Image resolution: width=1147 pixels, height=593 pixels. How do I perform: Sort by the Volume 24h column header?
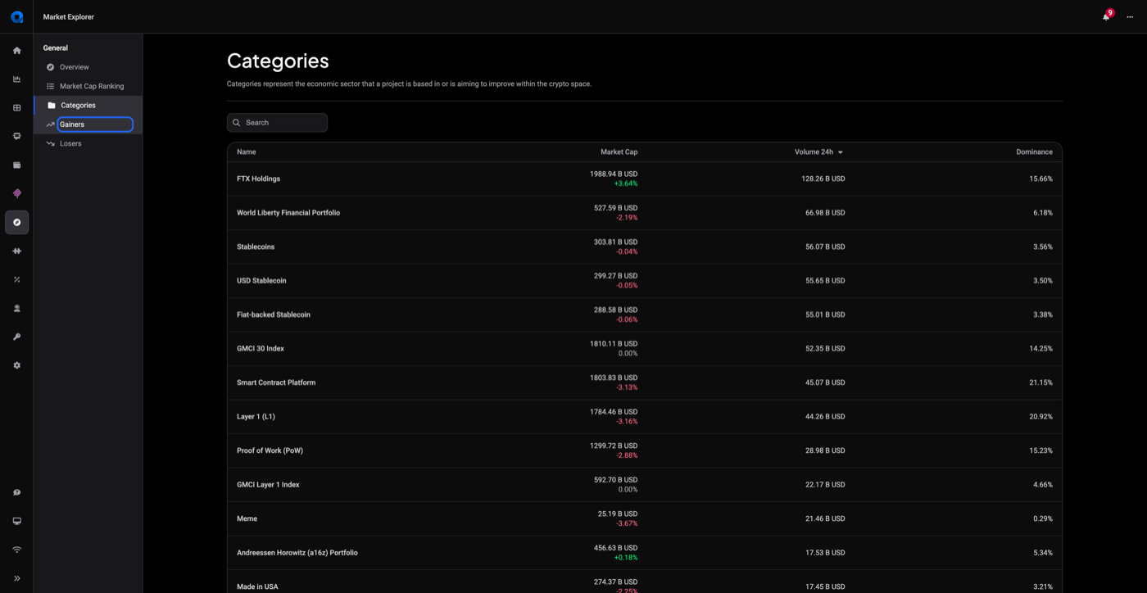tap(814, 152)
